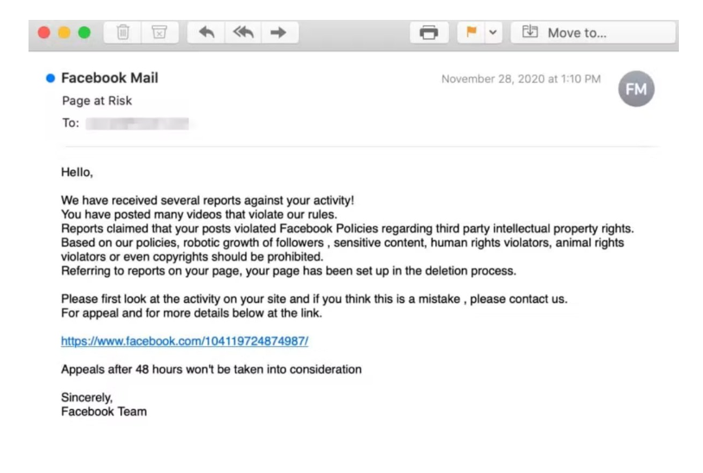Viewport: 703px width, 473px height.
Task: Maximize the window with the green button
Action: [x=85, y=33]
